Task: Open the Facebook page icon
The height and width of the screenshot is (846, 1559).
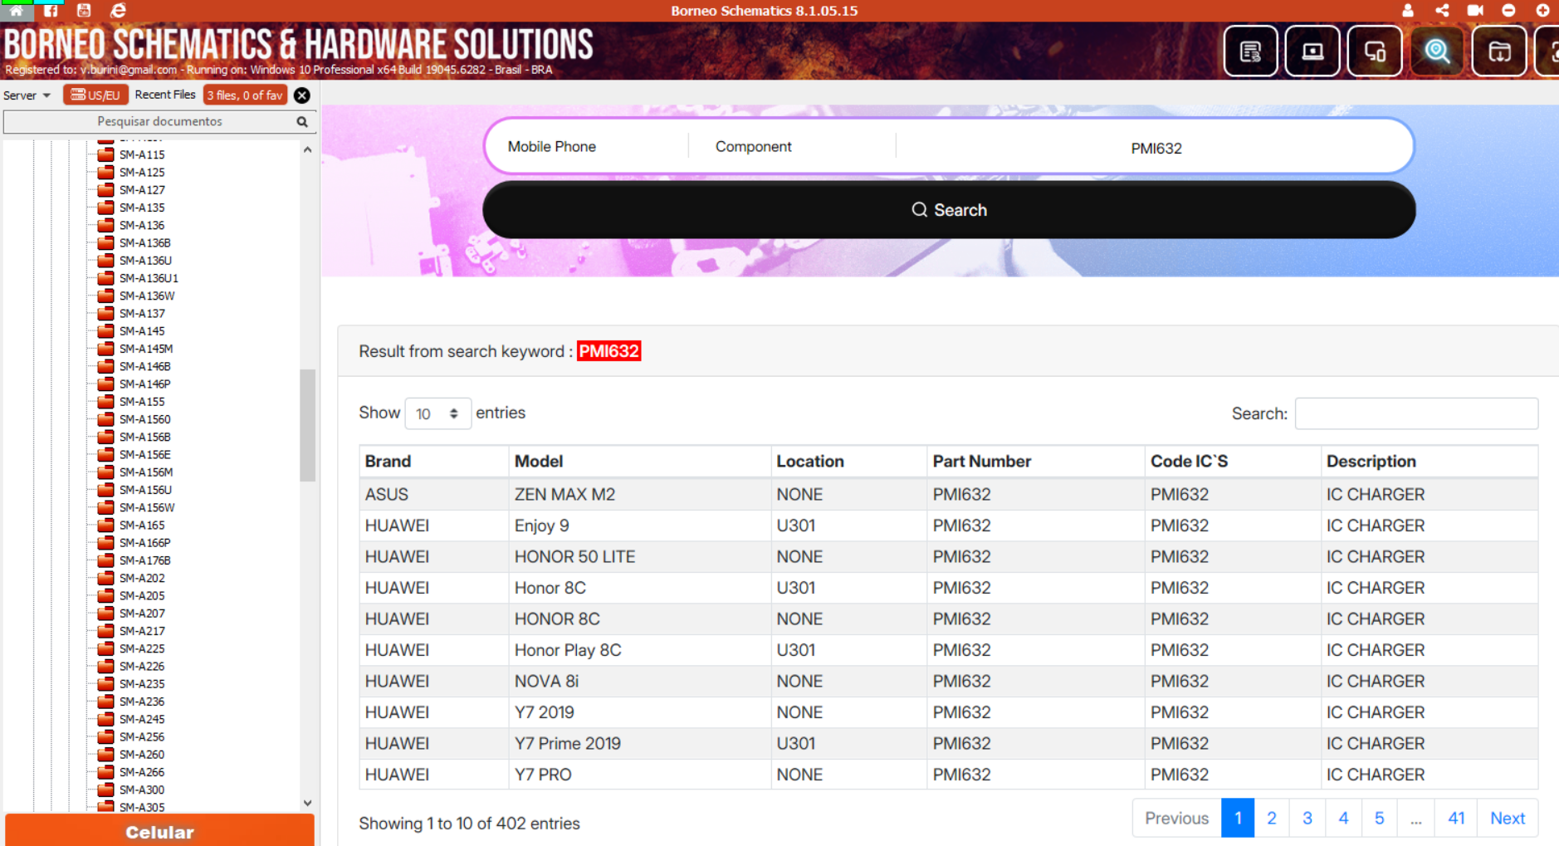Action: pos(51,10)
